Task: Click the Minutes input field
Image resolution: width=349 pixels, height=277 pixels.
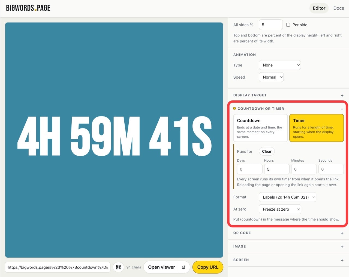Action: click(304, 169)
